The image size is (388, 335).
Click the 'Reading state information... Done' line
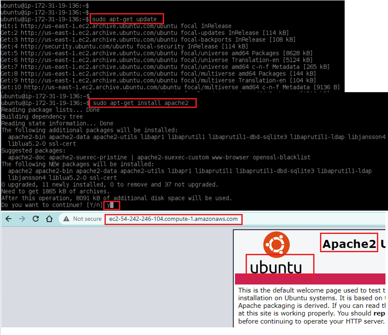[57, 124]
